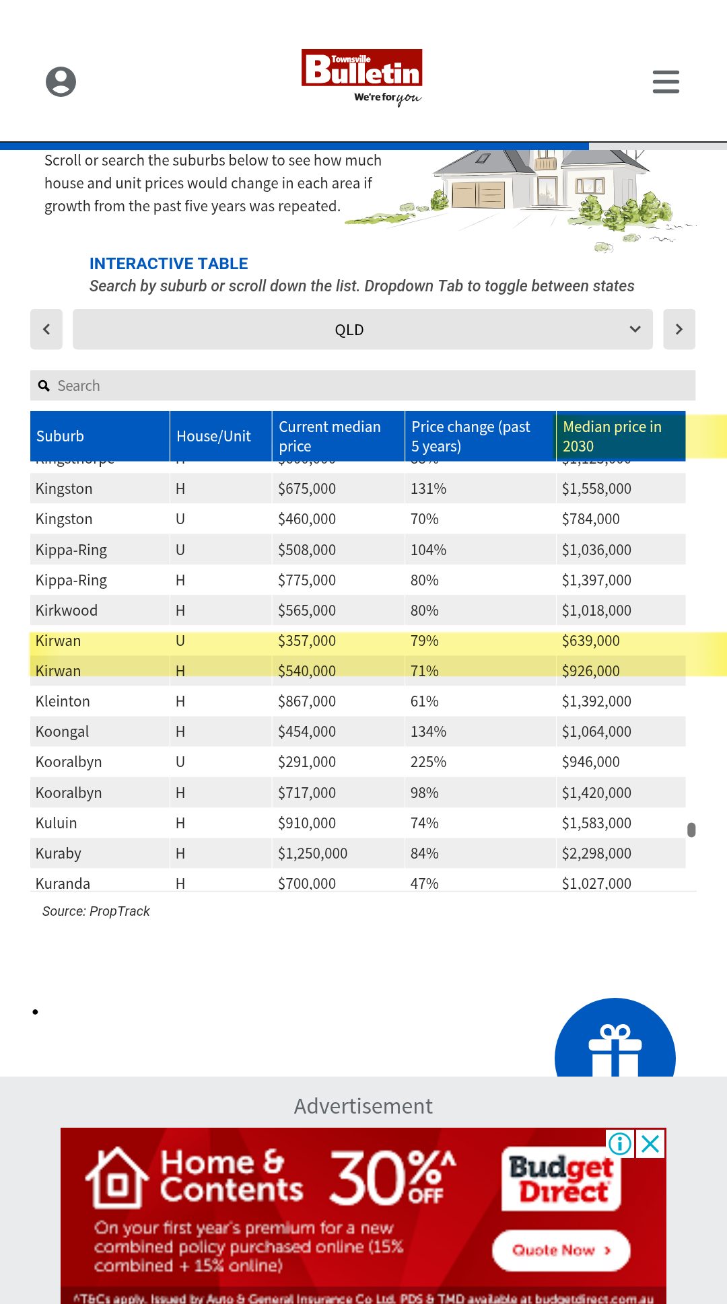
Task: Go to next state with right chevron
Action: coord(679,329)
